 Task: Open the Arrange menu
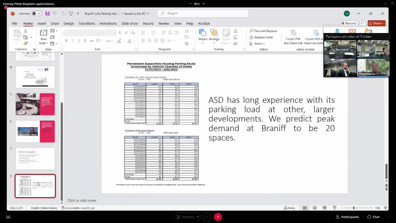tap(214, 36)
